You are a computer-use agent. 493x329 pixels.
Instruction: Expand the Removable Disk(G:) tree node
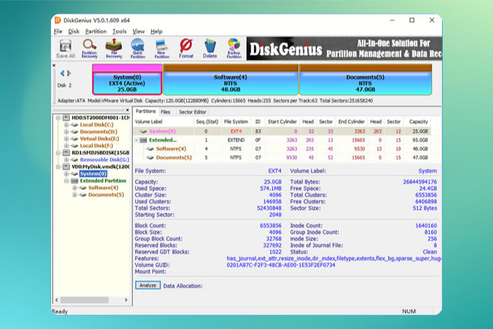tap(66, 160)
